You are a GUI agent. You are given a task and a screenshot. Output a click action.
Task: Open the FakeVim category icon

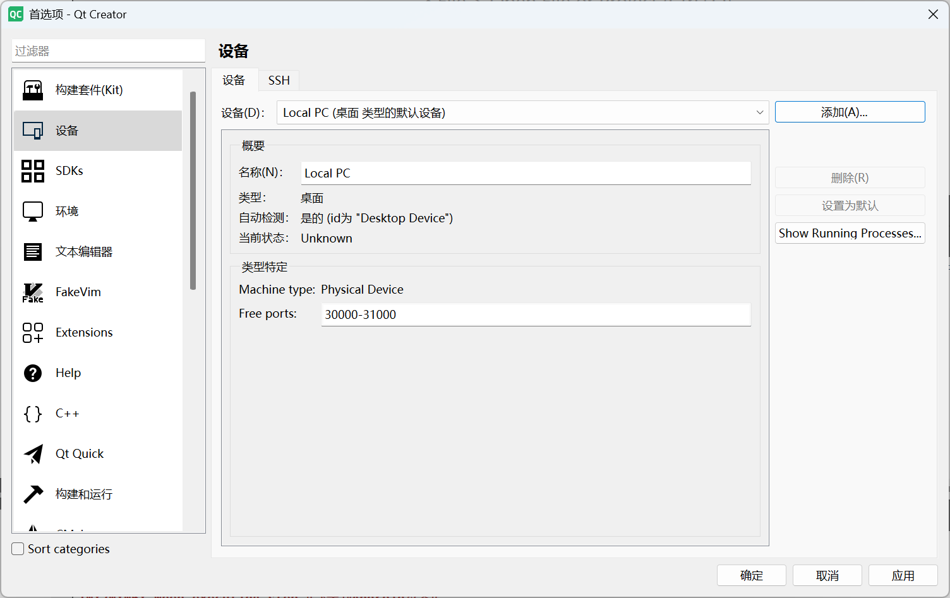[33, 292]
